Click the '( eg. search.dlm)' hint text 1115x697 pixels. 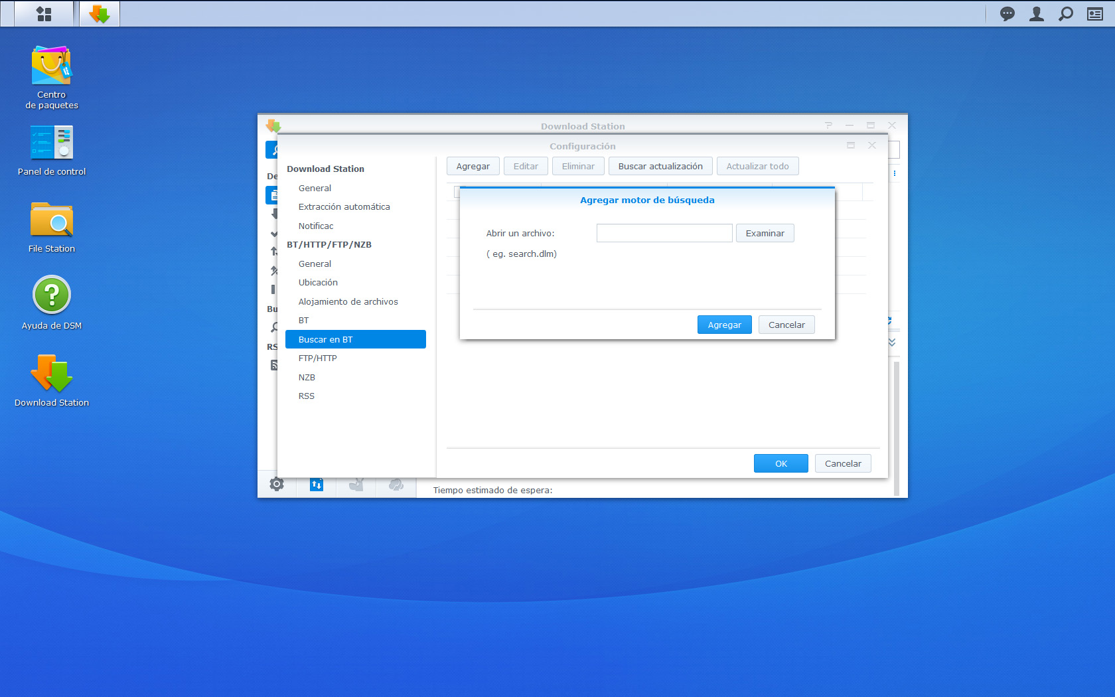[522, 254]
